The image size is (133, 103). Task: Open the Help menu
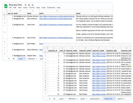tap(59, 8)
